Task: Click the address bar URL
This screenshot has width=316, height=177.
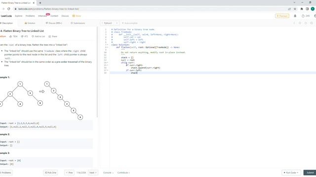Action: coord(48,9)
